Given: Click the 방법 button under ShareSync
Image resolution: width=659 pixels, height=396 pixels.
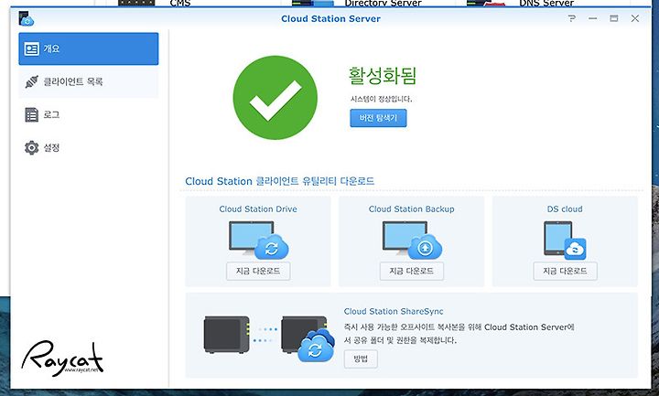Looking at the screenshot, I should pyautogui.click(x=361, y=359).
